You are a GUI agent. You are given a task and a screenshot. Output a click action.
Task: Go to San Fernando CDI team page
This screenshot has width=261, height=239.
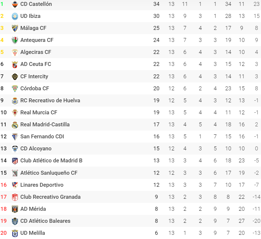42,136
